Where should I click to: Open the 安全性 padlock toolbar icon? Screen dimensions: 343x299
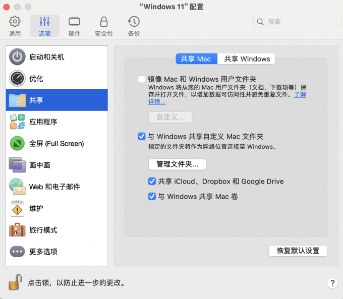104,22
